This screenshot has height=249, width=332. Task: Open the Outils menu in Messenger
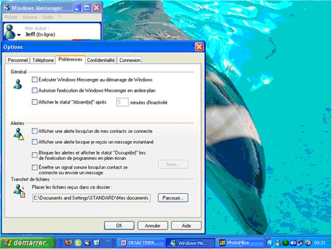point(48,17)
